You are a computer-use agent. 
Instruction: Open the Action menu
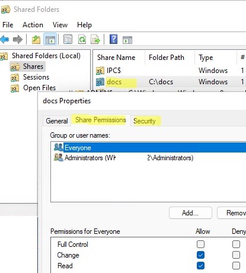[x=33, y=25]
